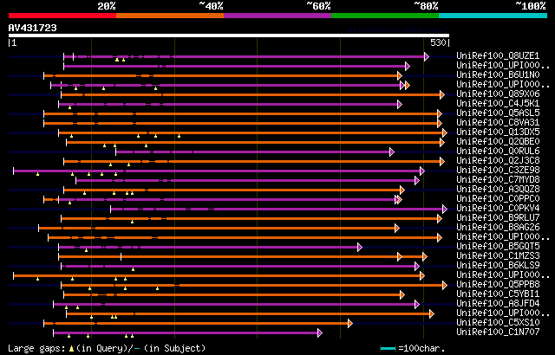The width and height of the screenshot is (555, 355).
Task: Select the UniRef100_A8JFD4 label
Action: tap(498, 304)
